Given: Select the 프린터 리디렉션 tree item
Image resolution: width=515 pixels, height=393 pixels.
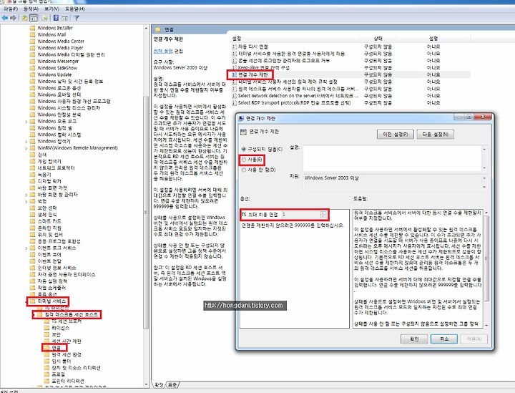Looking at the screenshot, I should tap(68, 381).
